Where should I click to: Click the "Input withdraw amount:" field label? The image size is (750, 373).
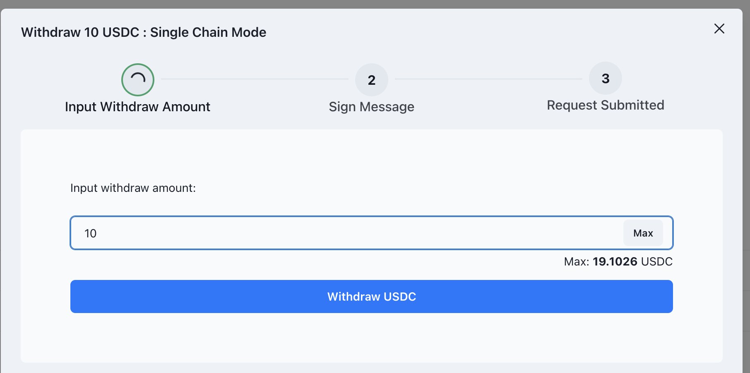pos(133,188)
